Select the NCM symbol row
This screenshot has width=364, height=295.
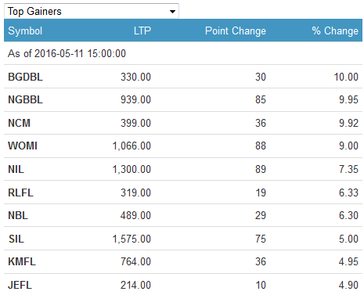(x=183, y=123)
